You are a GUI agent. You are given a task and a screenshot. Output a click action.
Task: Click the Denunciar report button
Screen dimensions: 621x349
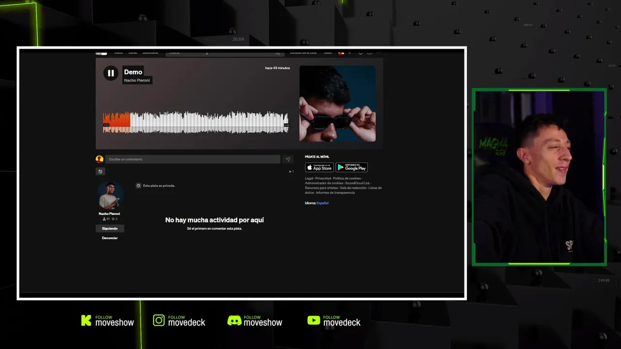coord(110,238)
